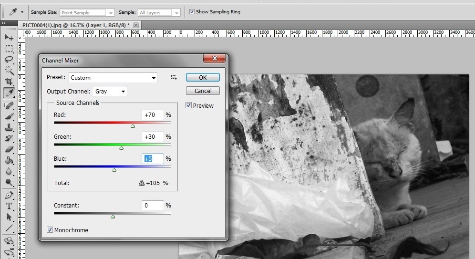Viewport: 475px width, 259px height.
Task: Open the Sample All Layers dropdown
Action: 159,12
